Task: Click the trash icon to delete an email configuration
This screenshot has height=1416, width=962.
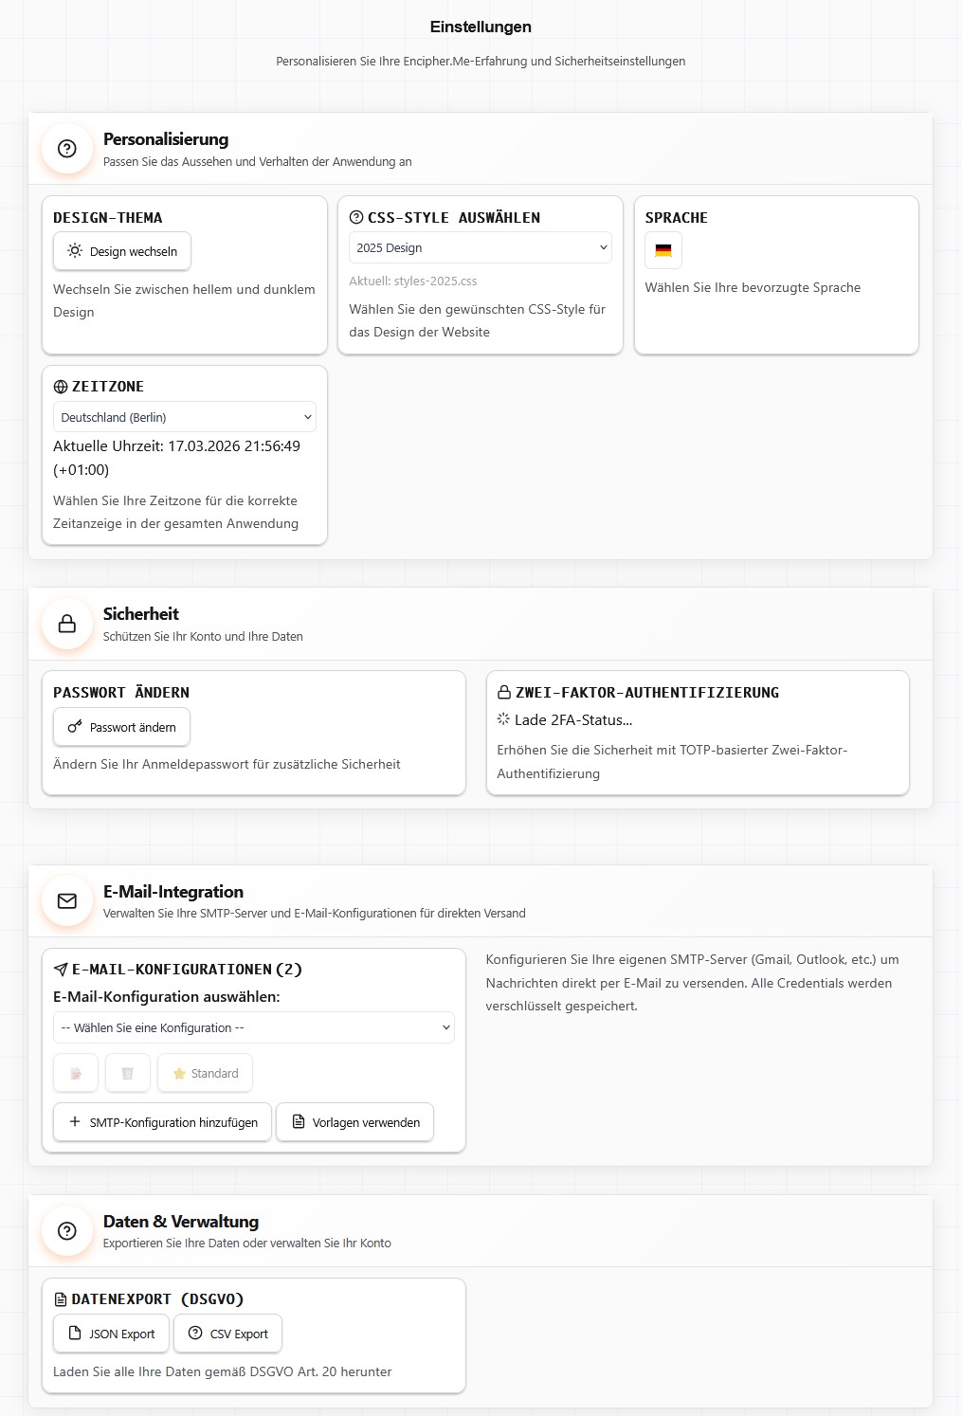Action: click(128, 1073)
